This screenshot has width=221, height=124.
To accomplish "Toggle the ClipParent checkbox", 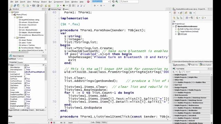I will [25, 88].
